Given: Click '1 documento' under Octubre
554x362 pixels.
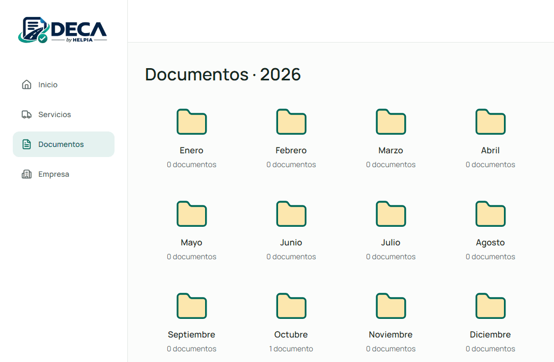Looking at the screenshot, I should coord(291,349).
